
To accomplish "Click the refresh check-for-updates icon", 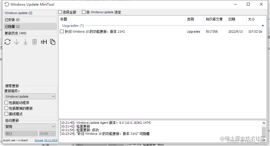I will pyautogui.click(x=8, y=42).
